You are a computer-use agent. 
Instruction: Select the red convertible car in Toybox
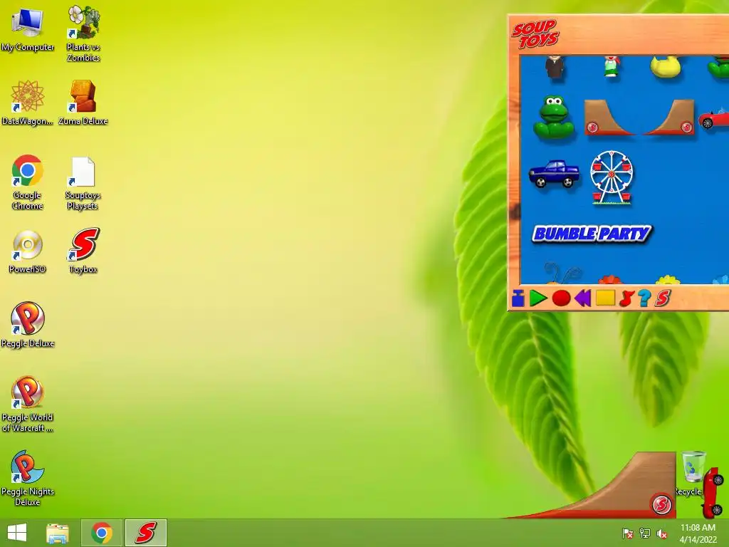[x=713, y=119]
